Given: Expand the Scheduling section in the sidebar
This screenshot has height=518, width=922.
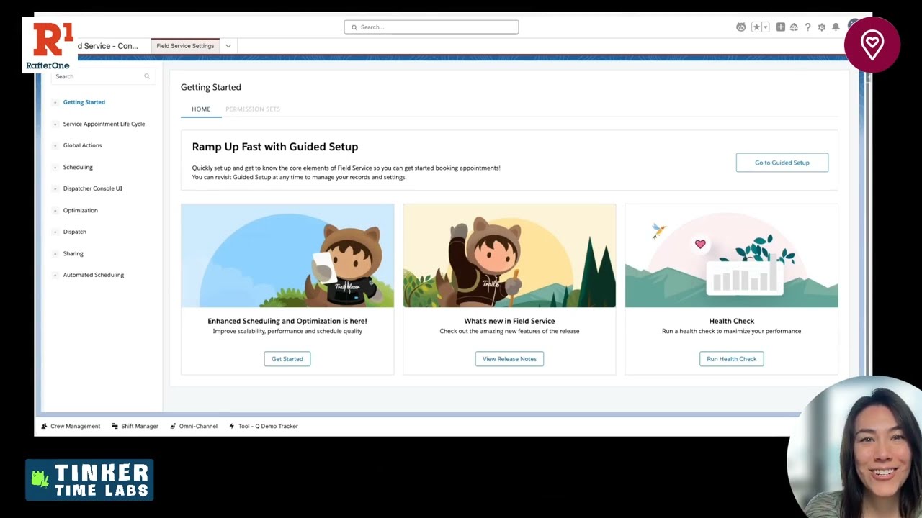Looking at the screenshot, I should 78,167.
